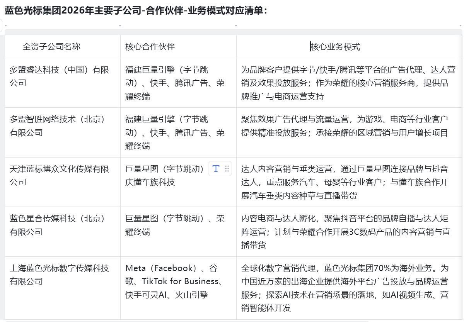Click the 多盟智胜网络技术（北京）有限公司 cell
The height and width of the screenshot is (322, 464).
point(63,132)
